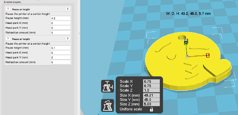238x115 pixels.
Task: Edit Pause height field showing 5.1
Action: click(61, 48)
